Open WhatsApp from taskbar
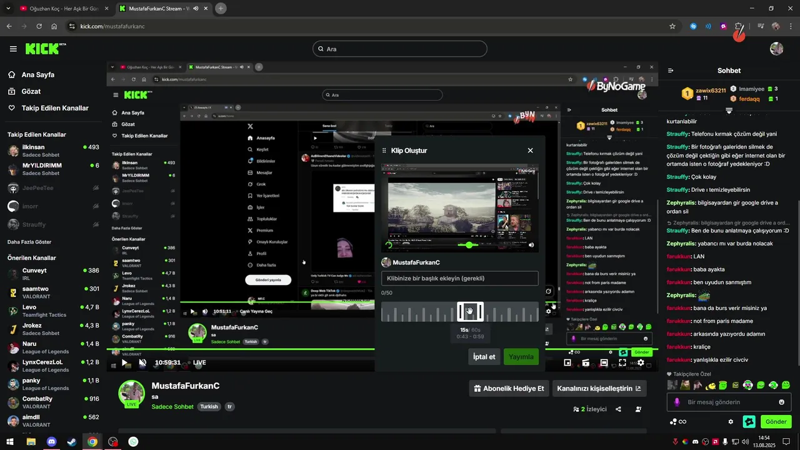Image resolution: width=800 pixels, height=450 pixels. [x=133, y=442]
